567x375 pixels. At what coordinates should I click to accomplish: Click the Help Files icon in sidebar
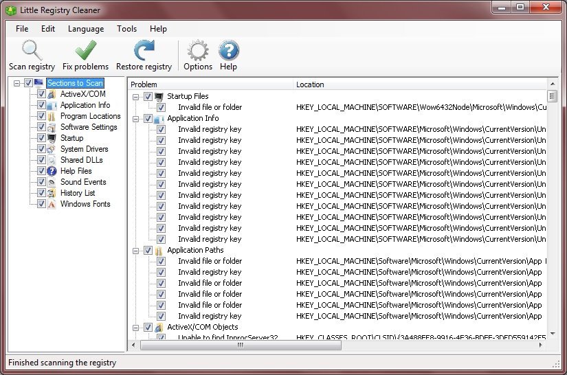click(x=52, y=171)
